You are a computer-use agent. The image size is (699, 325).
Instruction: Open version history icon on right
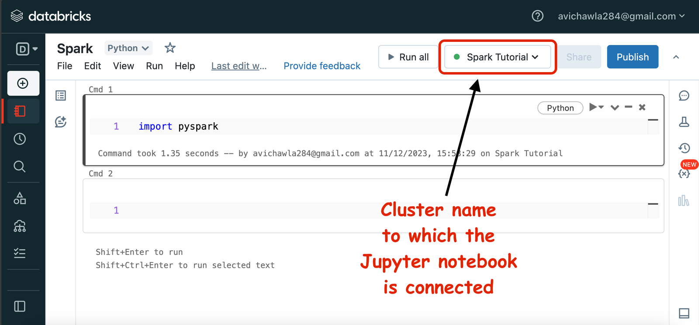[684, 148]
